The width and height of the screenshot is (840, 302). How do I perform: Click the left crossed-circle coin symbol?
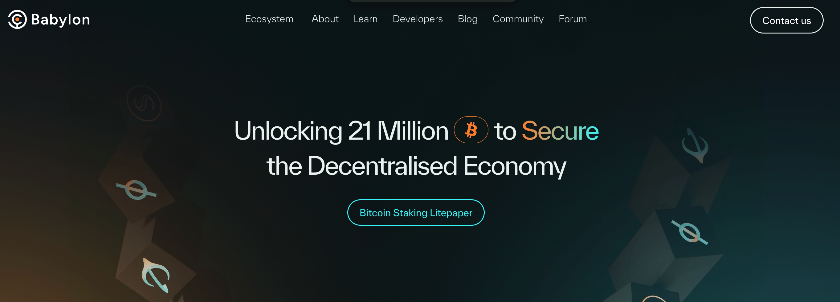136,190
